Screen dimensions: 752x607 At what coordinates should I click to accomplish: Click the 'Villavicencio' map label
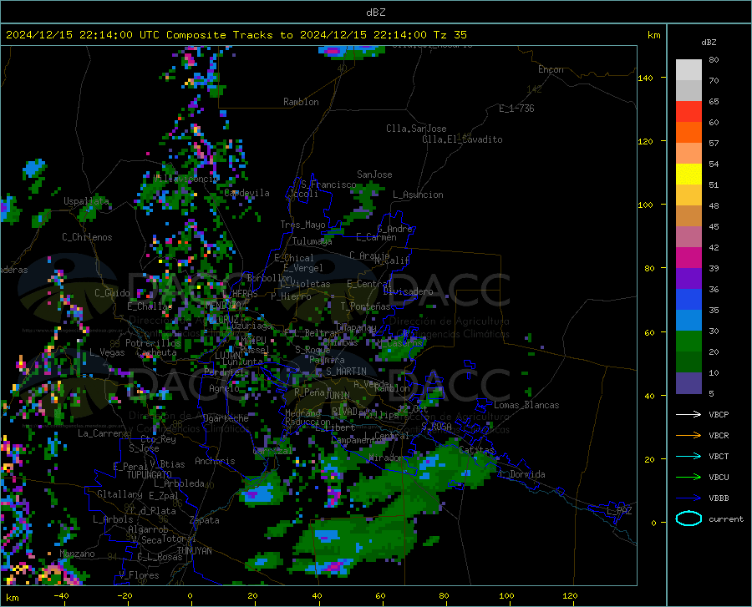click(186, 179)
